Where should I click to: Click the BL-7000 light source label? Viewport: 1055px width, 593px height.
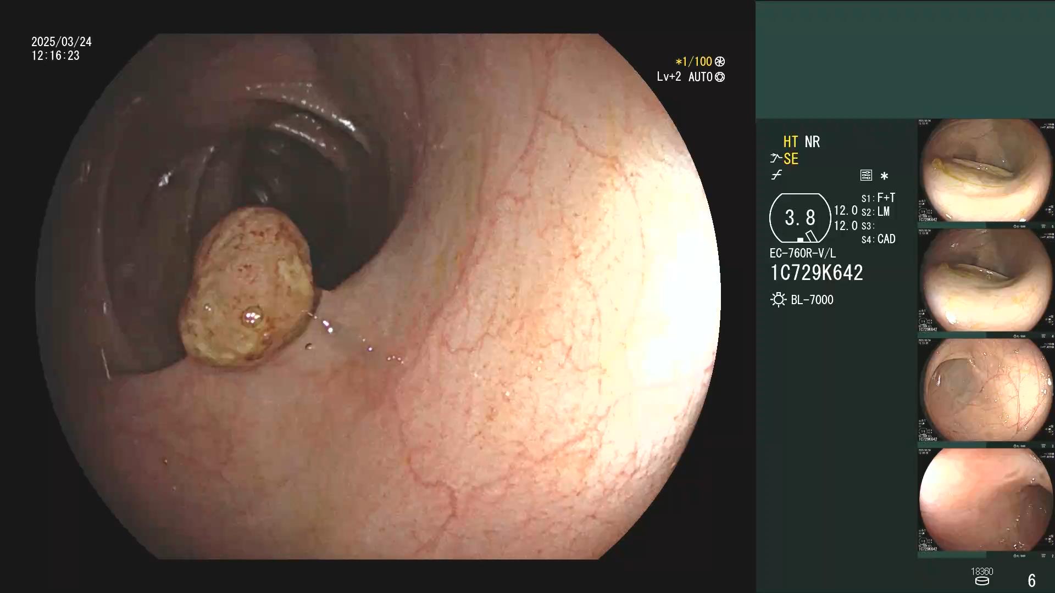pos(812,300)
